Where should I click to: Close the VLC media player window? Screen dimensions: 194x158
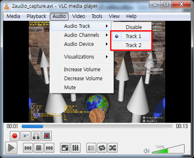pos(182,5)
